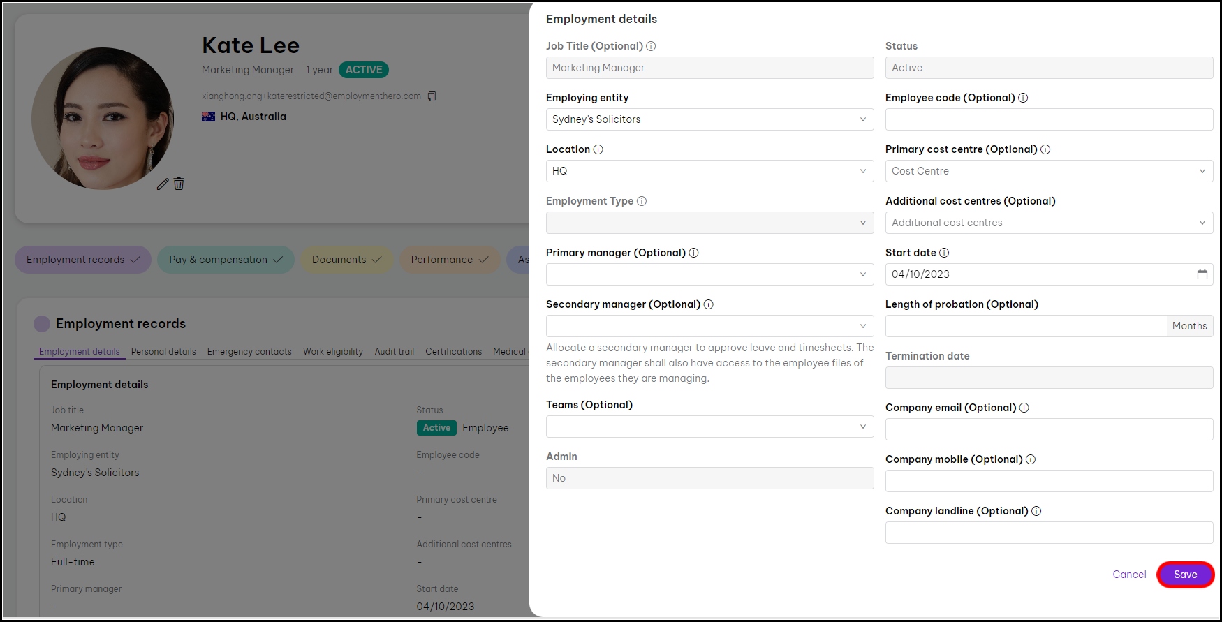Click info icon next to Job Title
The height and width of the screenshot is (622, 1222).
651,46
